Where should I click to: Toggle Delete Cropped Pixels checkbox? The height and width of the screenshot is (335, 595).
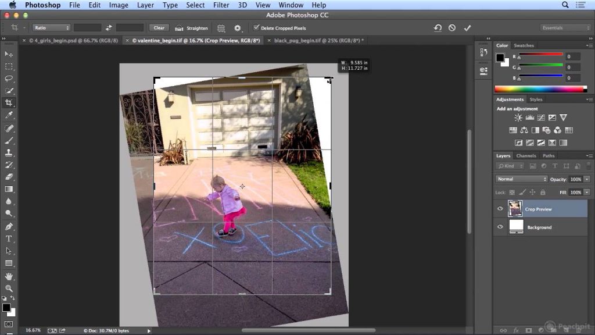pyautogui.click(x=256, y=27)
